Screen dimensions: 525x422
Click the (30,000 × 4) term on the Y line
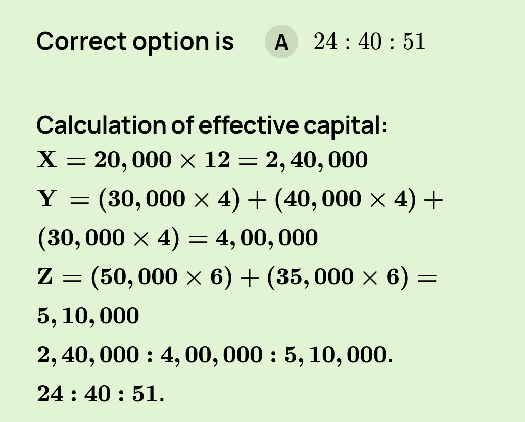click(168, 199)
